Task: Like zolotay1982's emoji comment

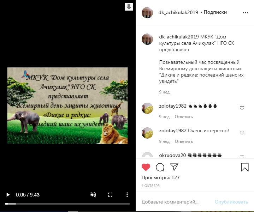Action: click(242, 108)
